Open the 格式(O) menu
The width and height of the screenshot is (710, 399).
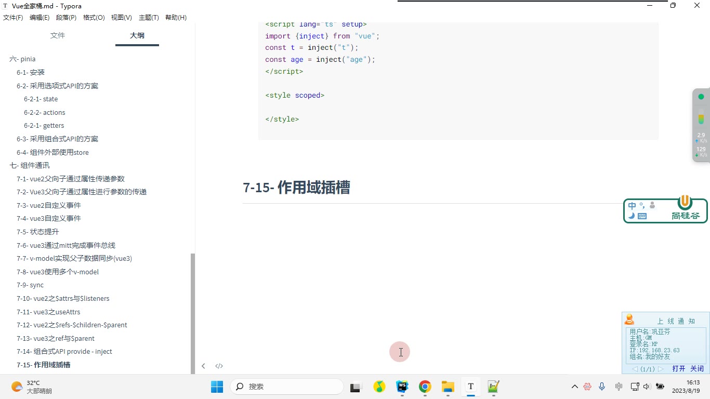click(x=94, y=18)
